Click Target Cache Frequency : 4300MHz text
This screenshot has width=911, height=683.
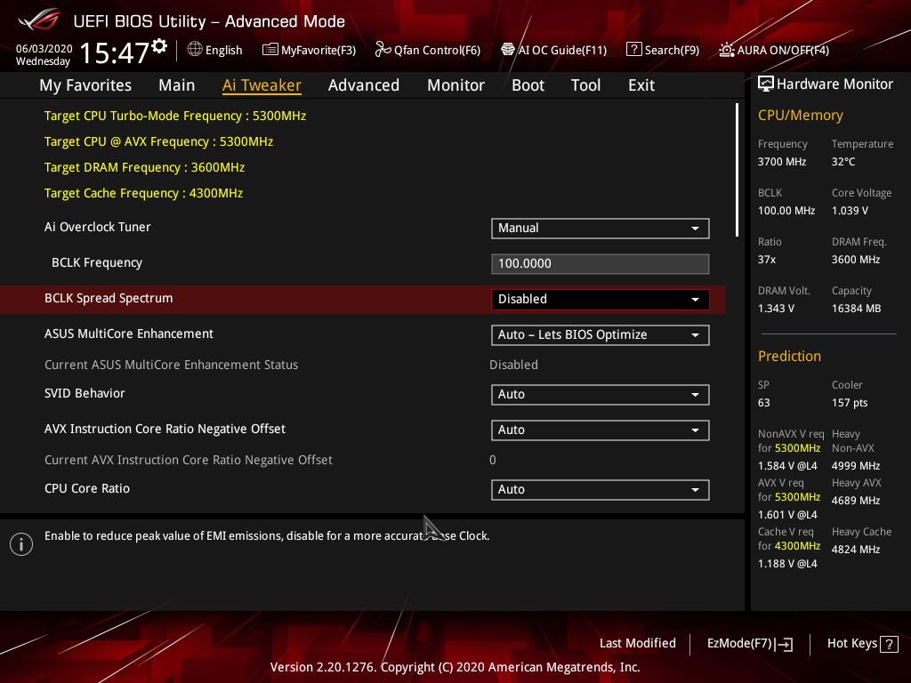(x=143, y=193)
